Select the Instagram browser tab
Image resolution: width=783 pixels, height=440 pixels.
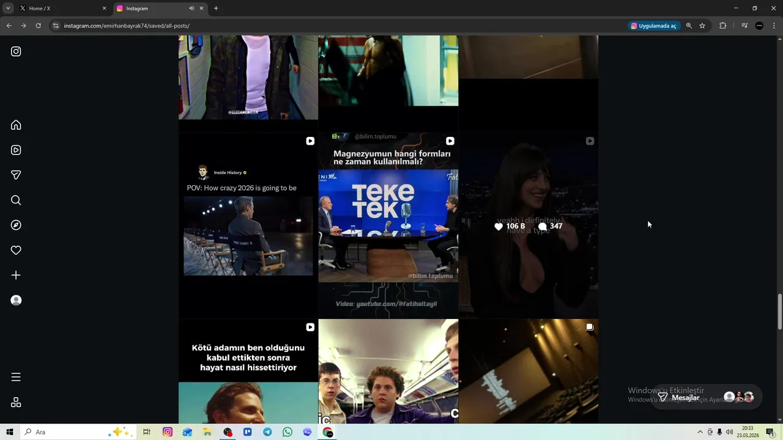pos(153,9)
